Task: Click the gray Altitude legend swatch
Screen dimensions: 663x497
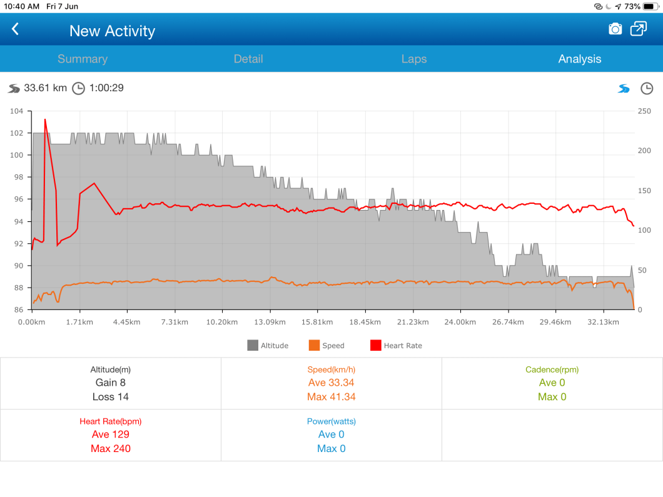Action: [253, 346]
